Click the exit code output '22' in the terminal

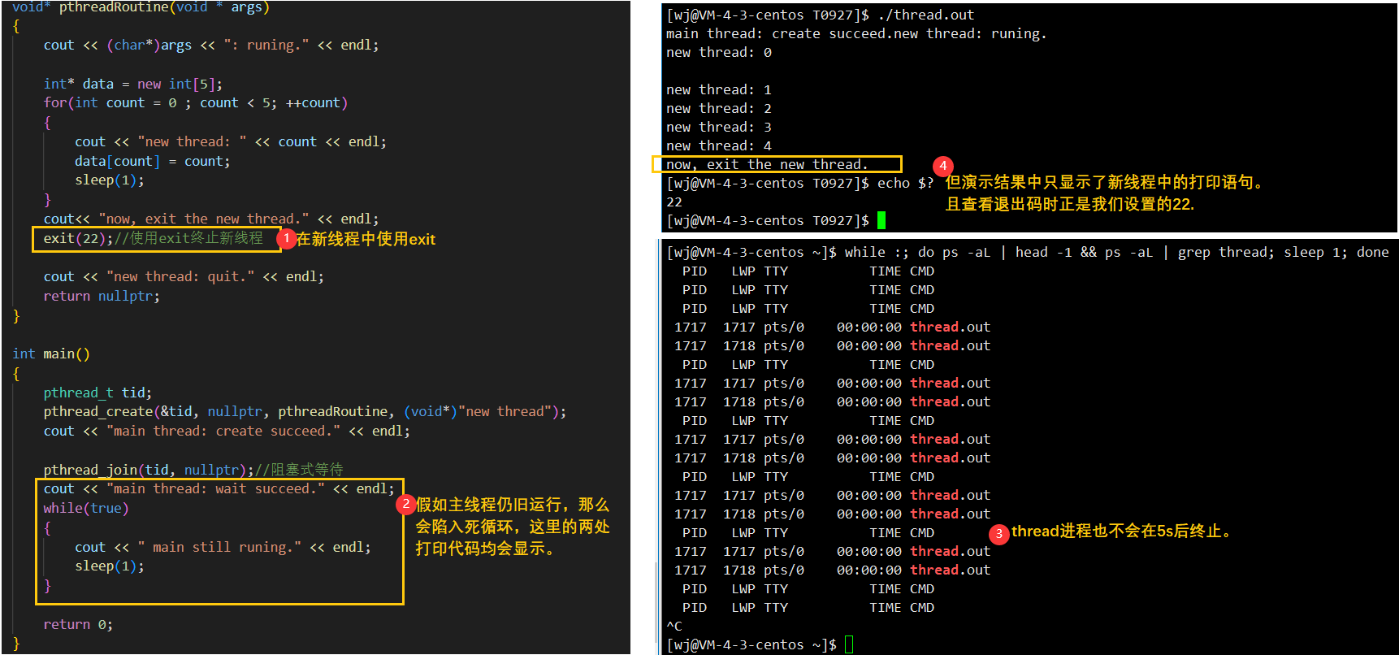point(674,202)
